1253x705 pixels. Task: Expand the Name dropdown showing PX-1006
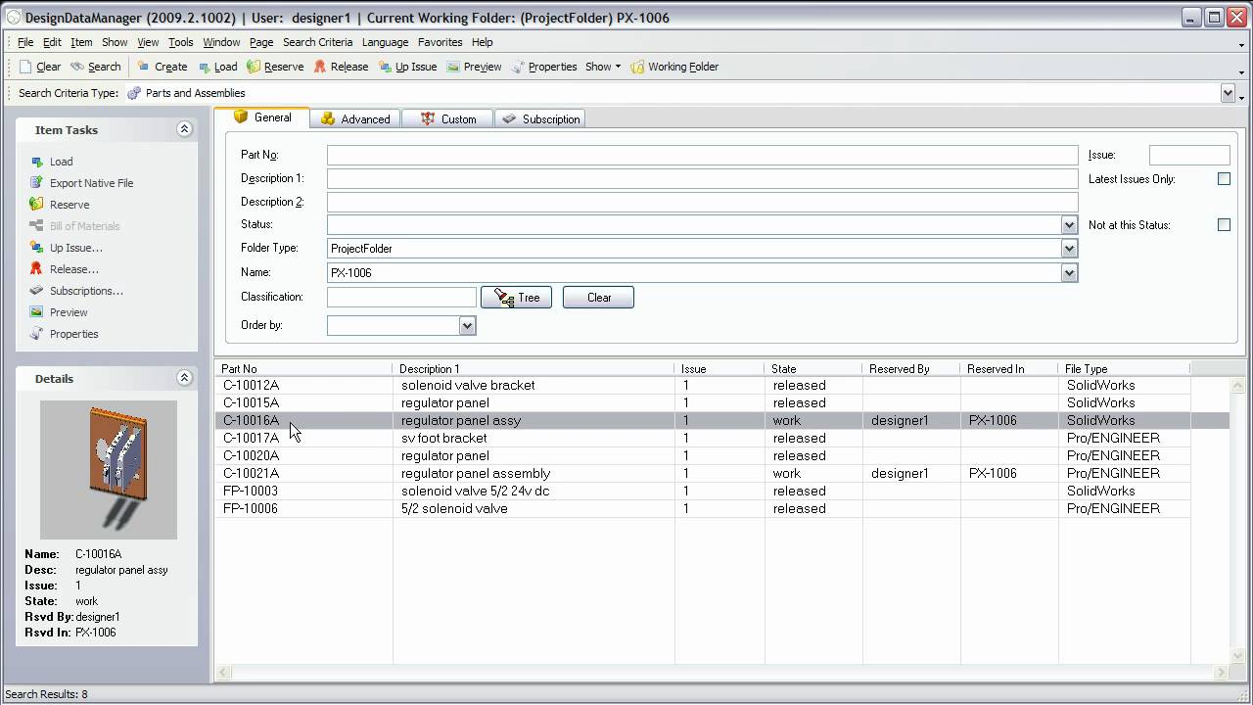[1069, 273]
